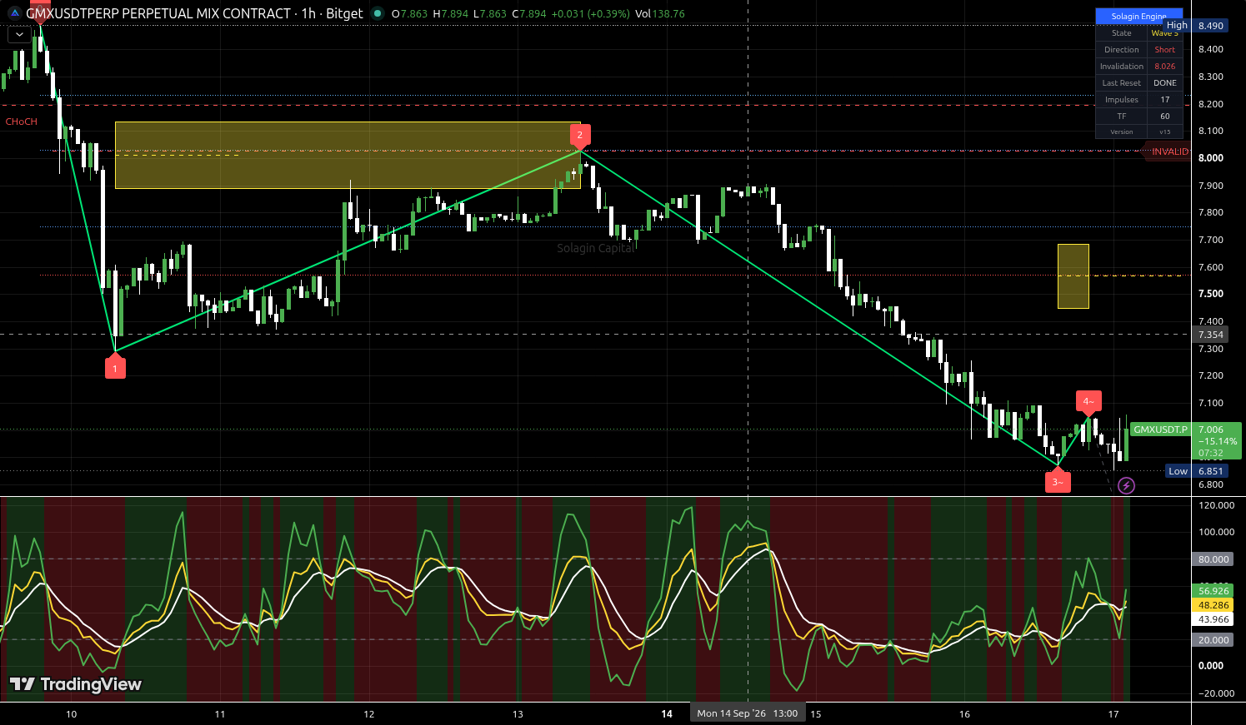Click the Last Reset DONE value cell
Image resolution: width=1246 pixels, height=725 pixels.
(1165, 83)
